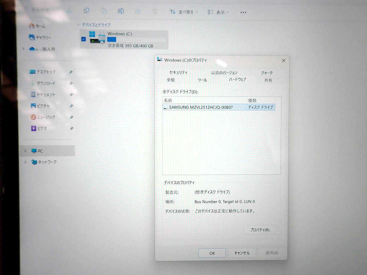
Task: Open the three-dot more options menu
Action: pos(243,13)
